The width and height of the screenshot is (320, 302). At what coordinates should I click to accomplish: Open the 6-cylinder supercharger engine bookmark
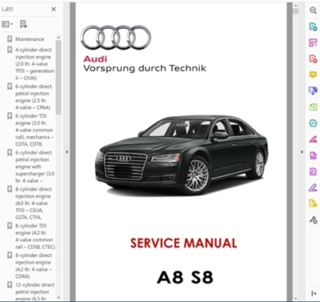pyautogui.click(x=34, y=167)
